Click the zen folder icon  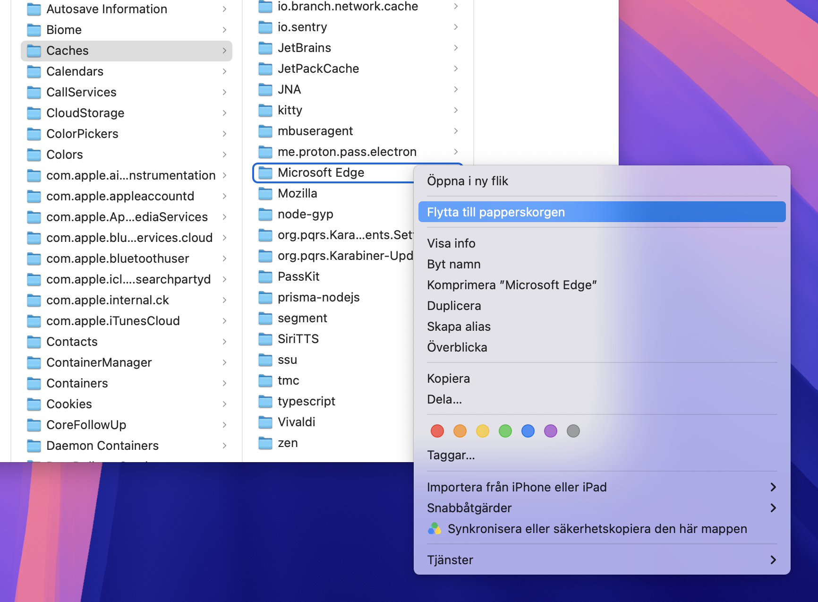pos(265,443)
